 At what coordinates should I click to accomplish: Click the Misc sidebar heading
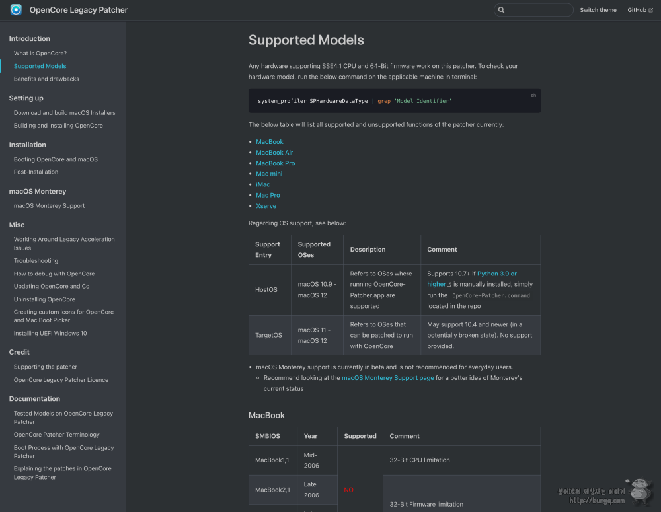[17, 225]
